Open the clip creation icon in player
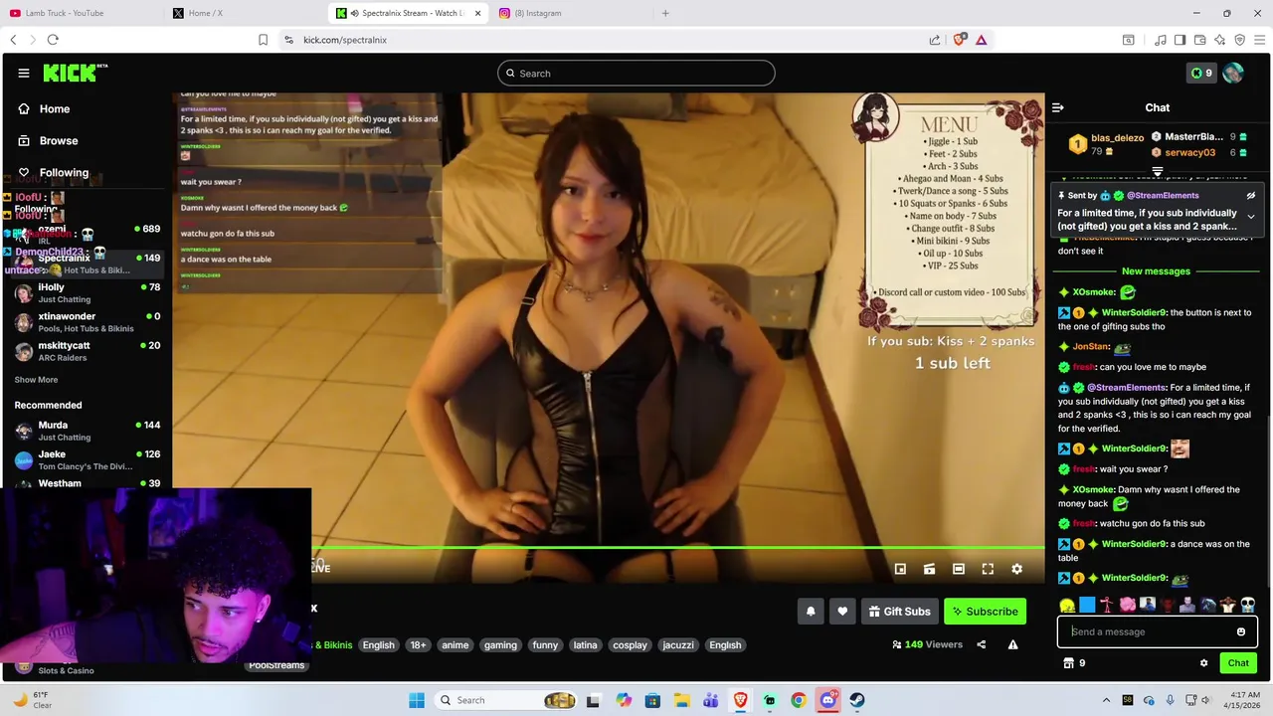This screenshot has width=1273, height=716. [x=929, y=569]
